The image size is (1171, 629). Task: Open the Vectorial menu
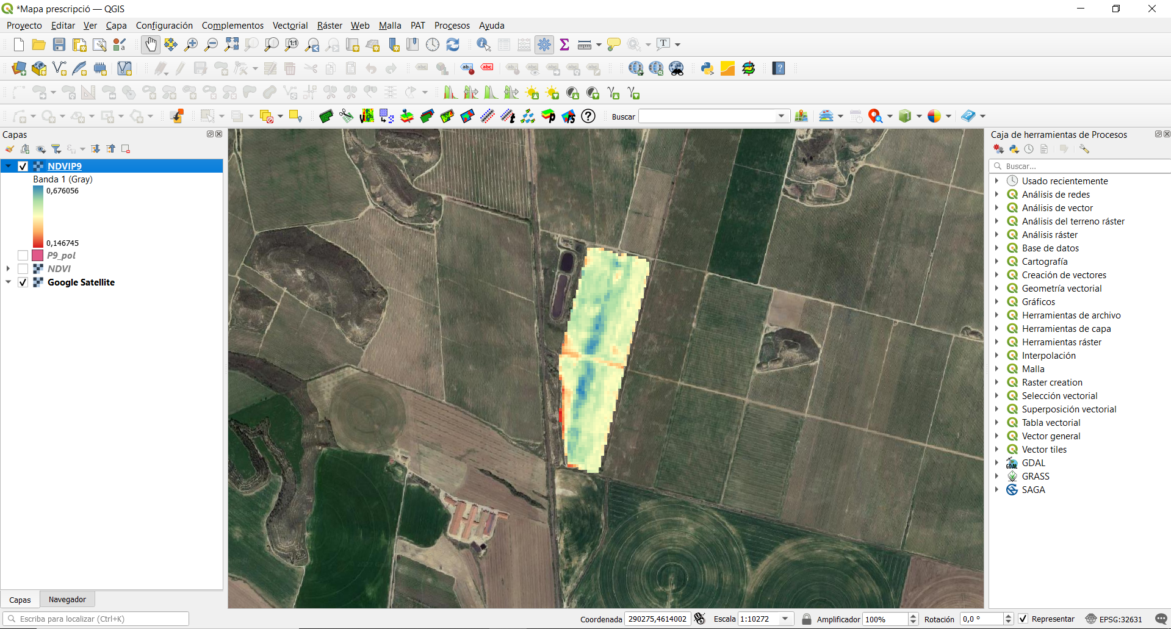click(290, 26)
